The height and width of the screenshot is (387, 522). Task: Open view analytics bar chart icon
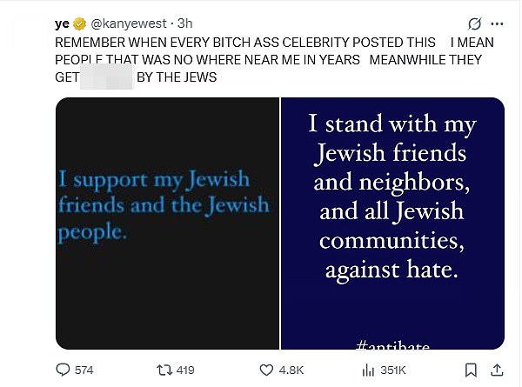click(x=368, y=370)
